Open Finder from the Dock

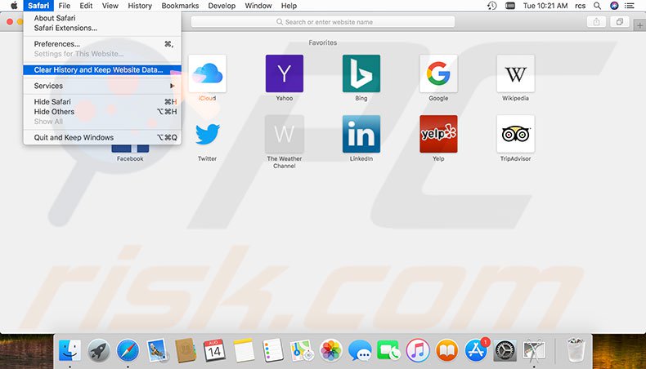(70, 350)
